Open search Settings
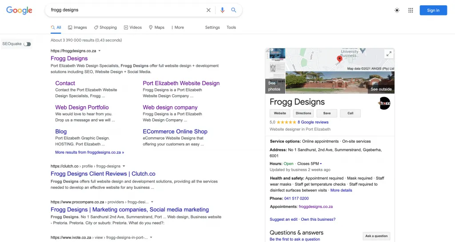The width and height of the screenshot is (455, 242). pyautogui.click(x=212, y=27)
